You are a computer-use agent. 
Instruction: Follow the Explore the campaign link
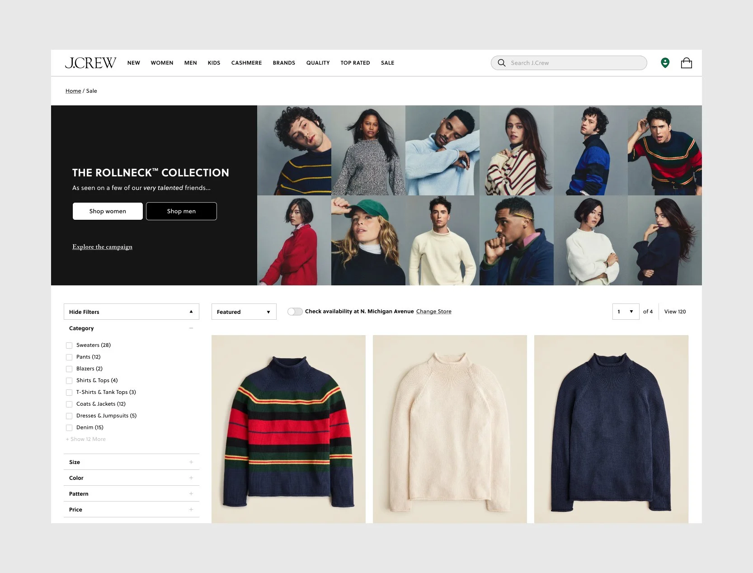coord(102,246)
